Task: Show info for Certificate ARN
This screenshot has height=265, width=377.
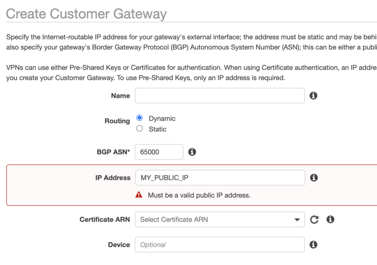Action: [x=330, y=219]
